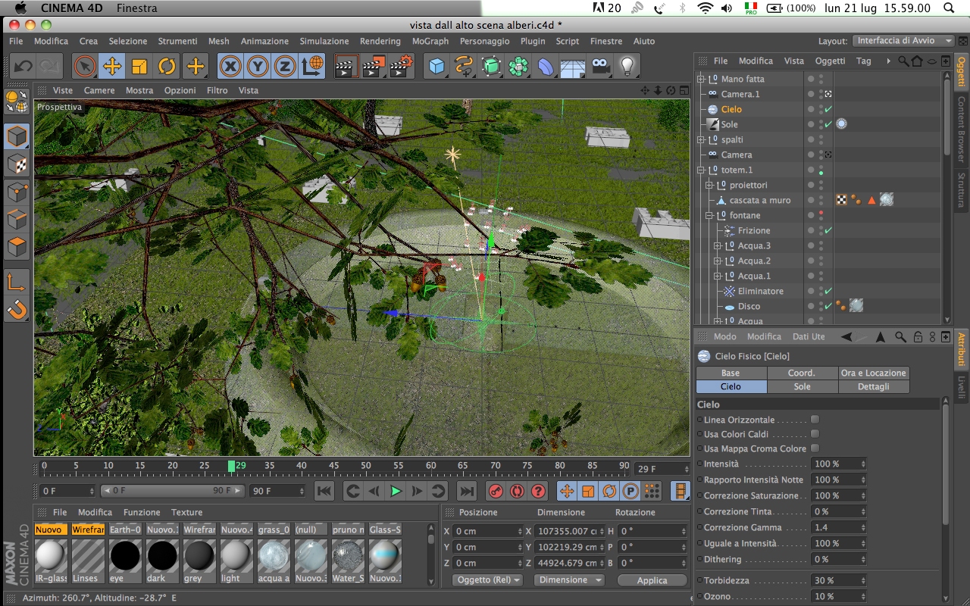Expand the proiettori tree item
This screenshot has height=606, width=970.
[x=709, y=186]
